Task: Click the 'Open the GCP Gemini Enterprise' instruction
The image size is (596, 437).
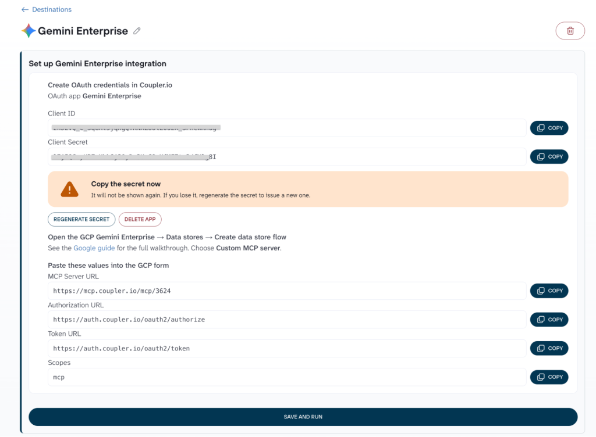Action: 167,237
